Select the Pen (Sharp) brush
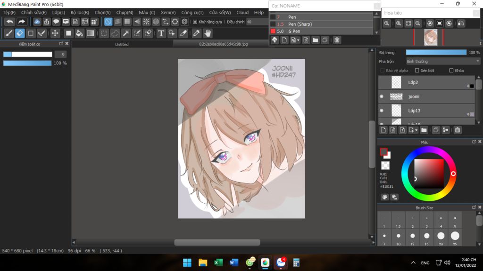The height and width of the screenshot is (271, 483). coord(321,24)
